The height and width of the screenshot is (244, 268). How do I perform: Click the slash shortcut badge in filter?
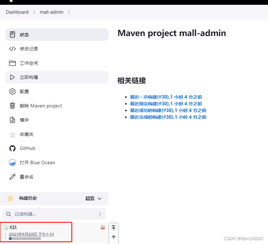coord(100,214)
